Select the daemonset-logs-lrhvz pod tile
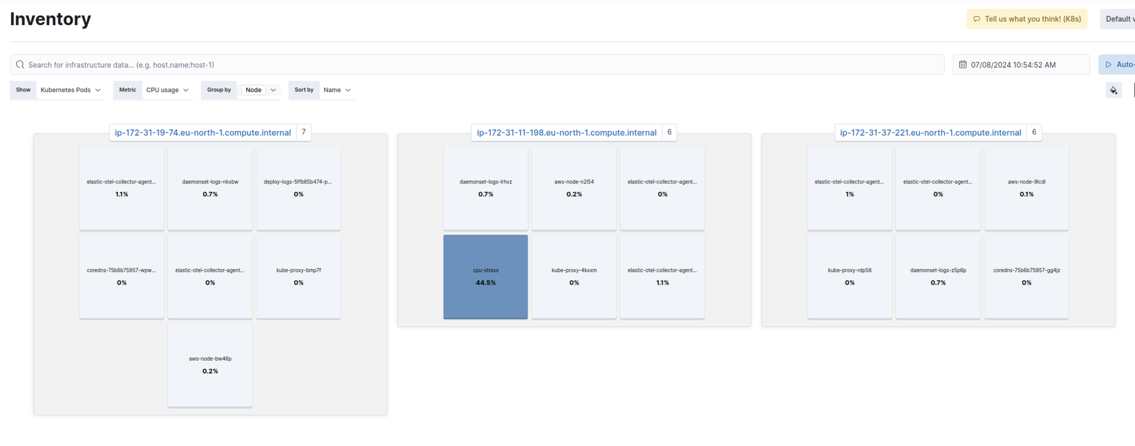 pyautogui.click(x=485, y=188)
